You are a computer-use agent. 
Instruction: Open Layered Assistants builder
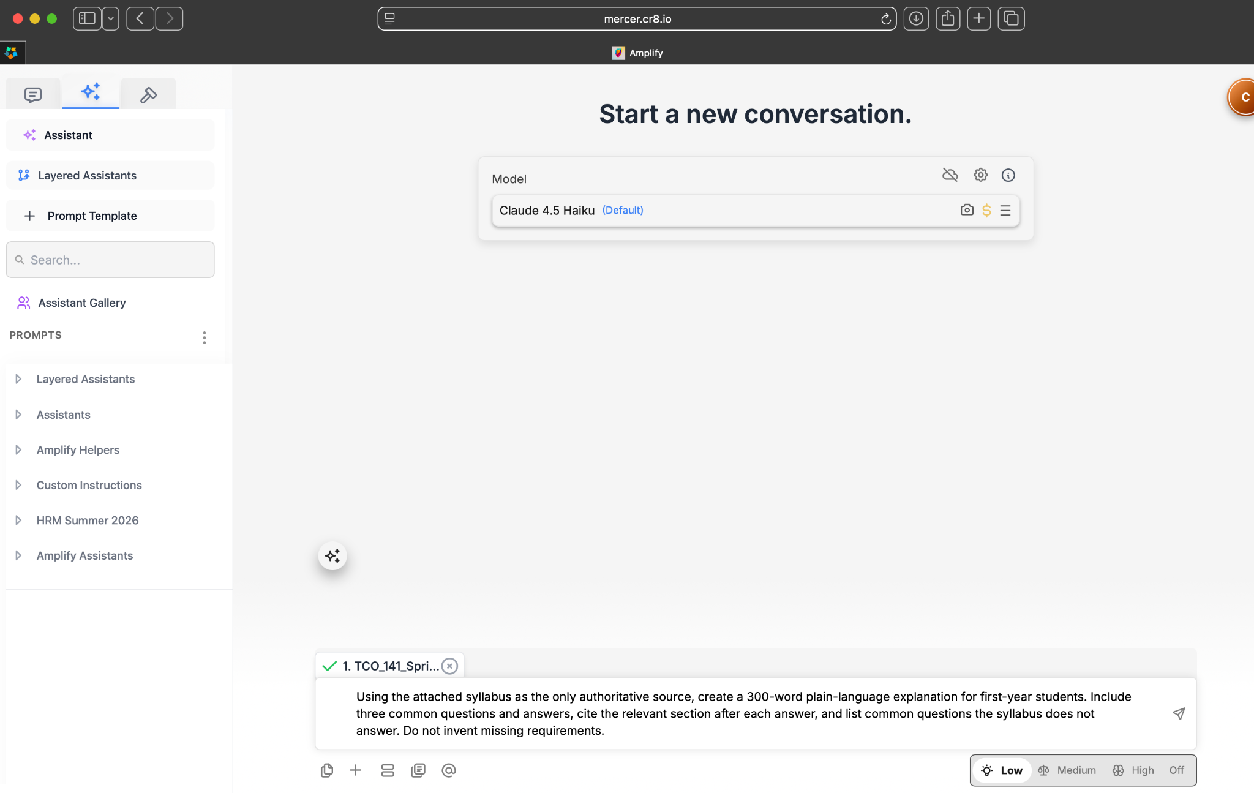point(110,175)
